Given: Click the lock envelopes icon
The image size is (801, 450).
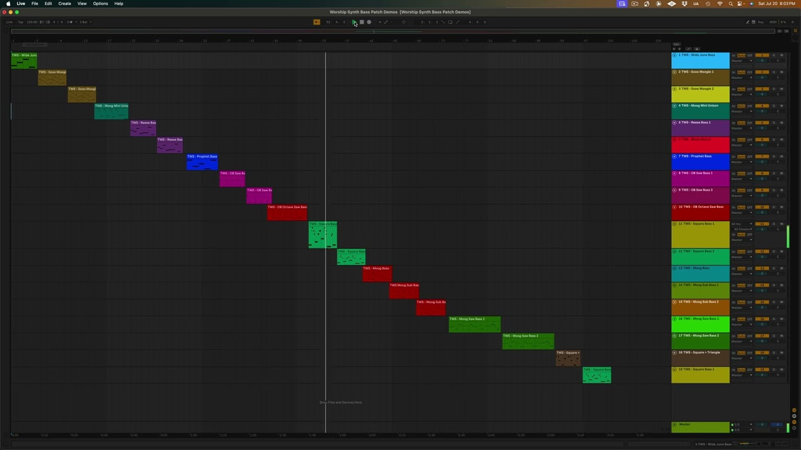Looking at the screenshot, I should tap(697, 49).
